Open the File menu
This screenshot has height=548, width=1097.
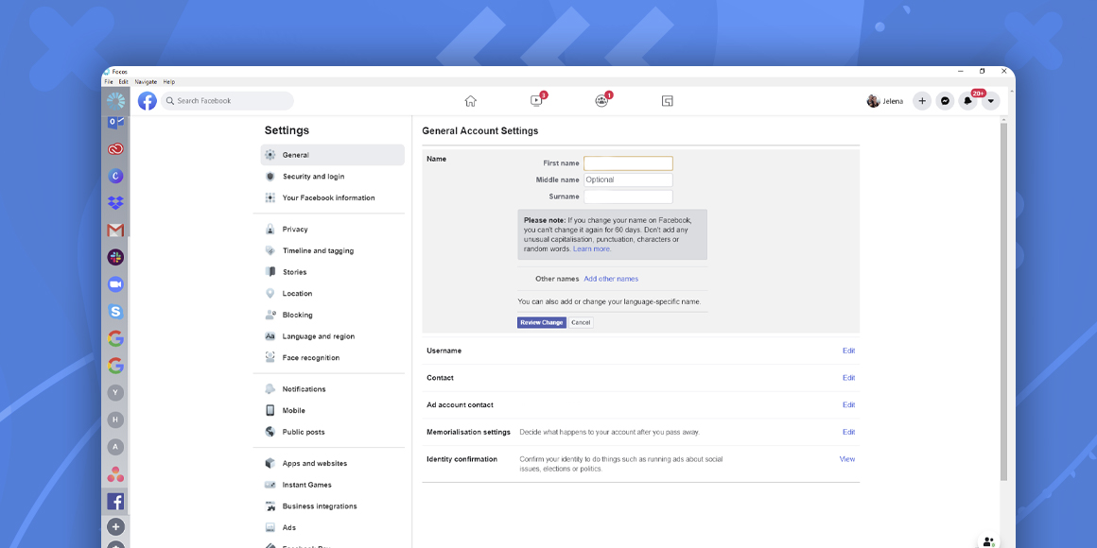[x=109, y=82]
